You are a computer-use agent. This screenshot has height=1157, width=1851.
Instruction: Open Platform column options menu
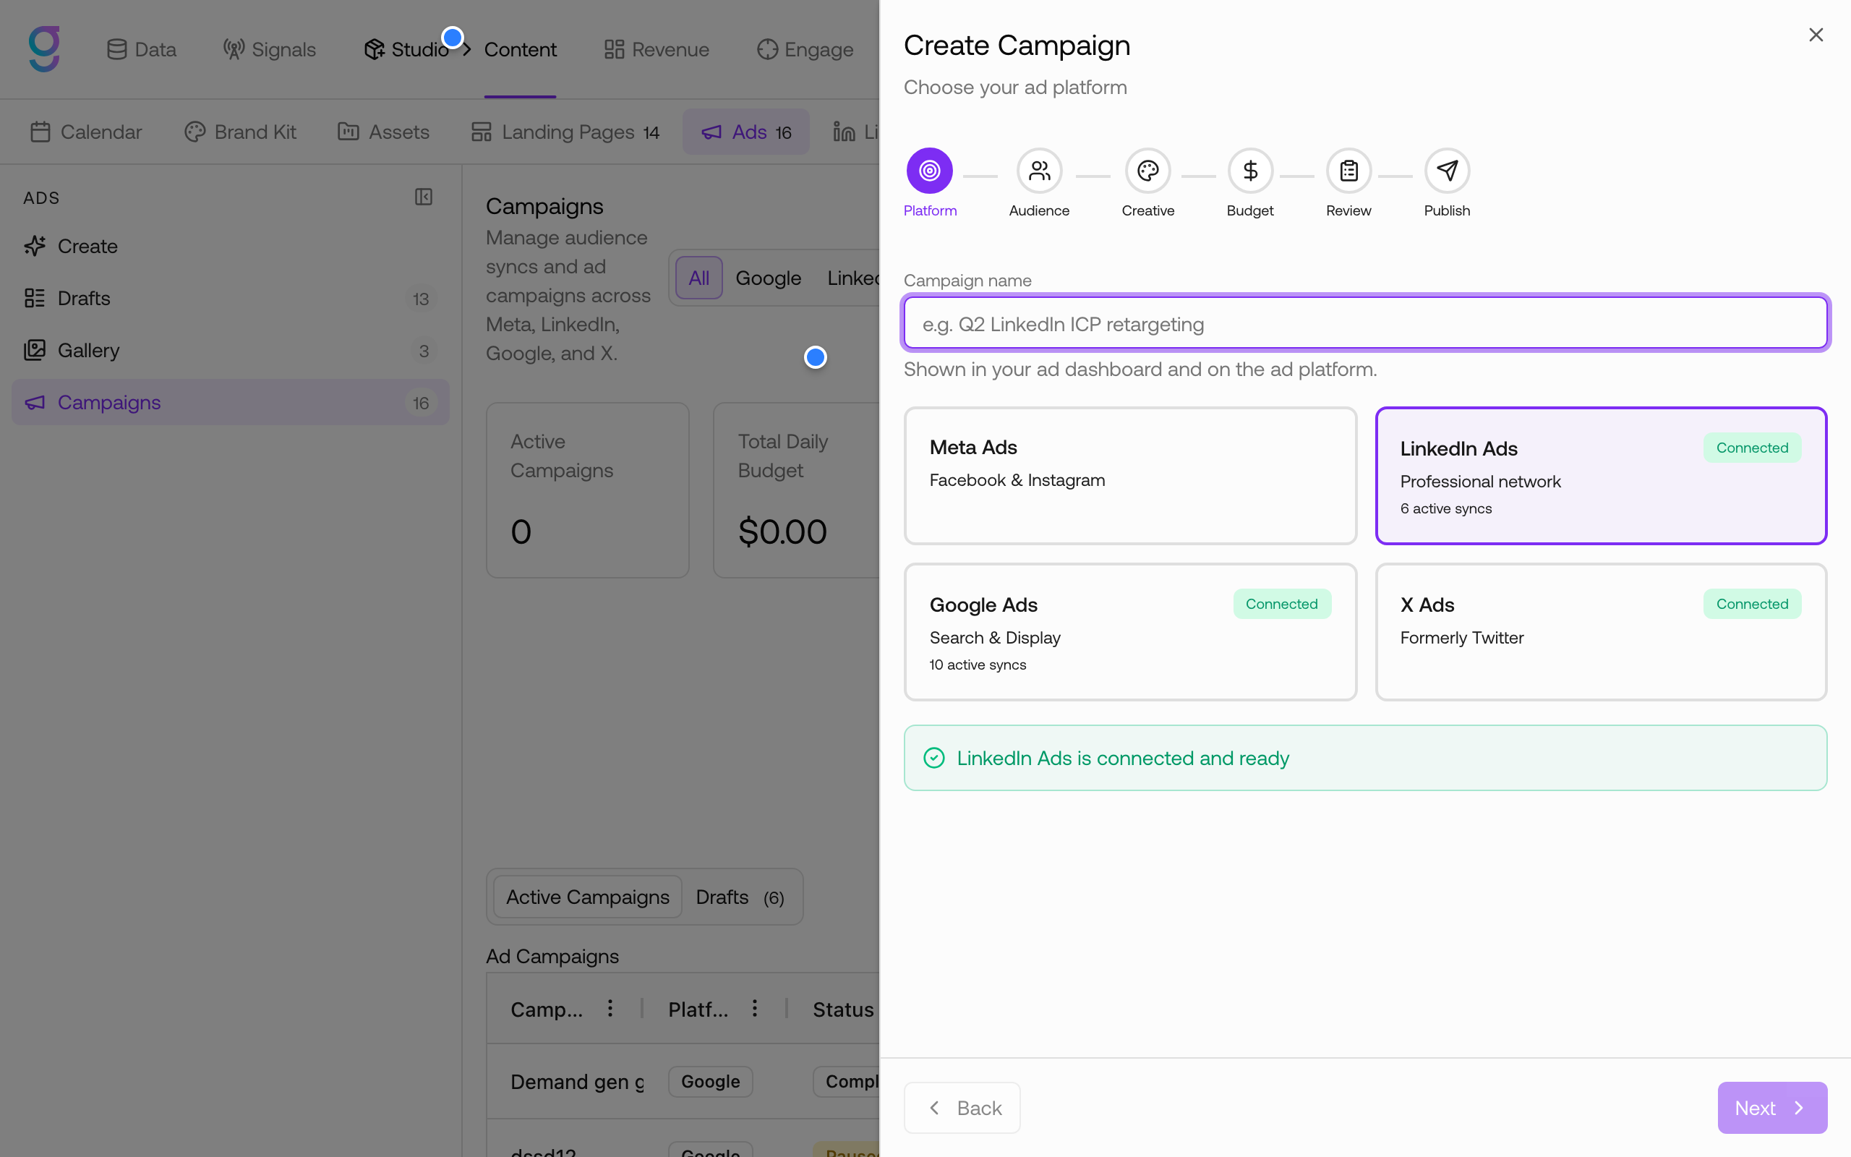(x=754, y=1008)
